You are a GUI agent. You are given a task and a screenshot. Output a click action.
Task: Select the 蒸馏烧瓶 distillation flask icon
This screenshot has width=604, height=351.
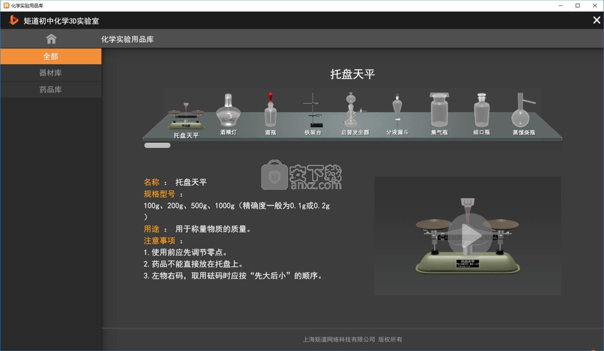coord(523,110)
